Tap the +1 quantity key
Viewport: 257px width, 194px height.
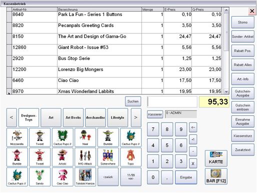point(193,139)
